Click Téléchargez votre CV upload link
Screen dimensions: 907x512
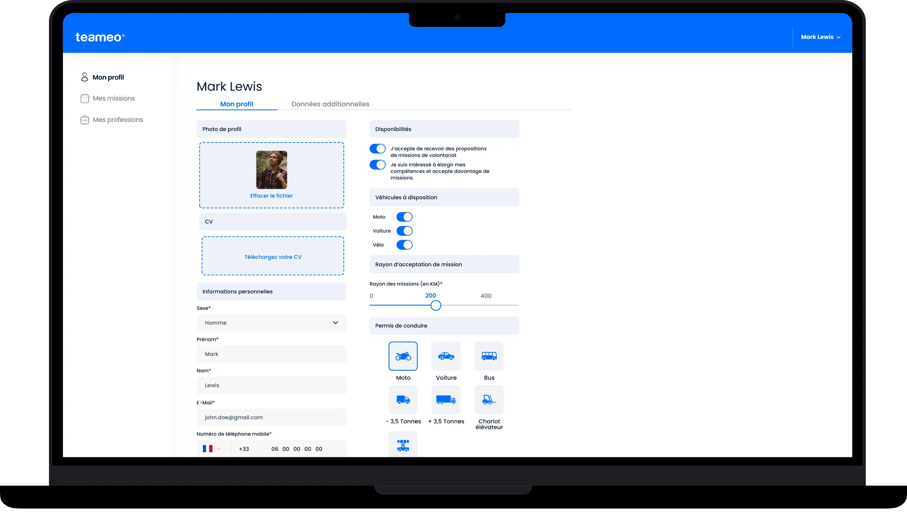click(273, 257)
